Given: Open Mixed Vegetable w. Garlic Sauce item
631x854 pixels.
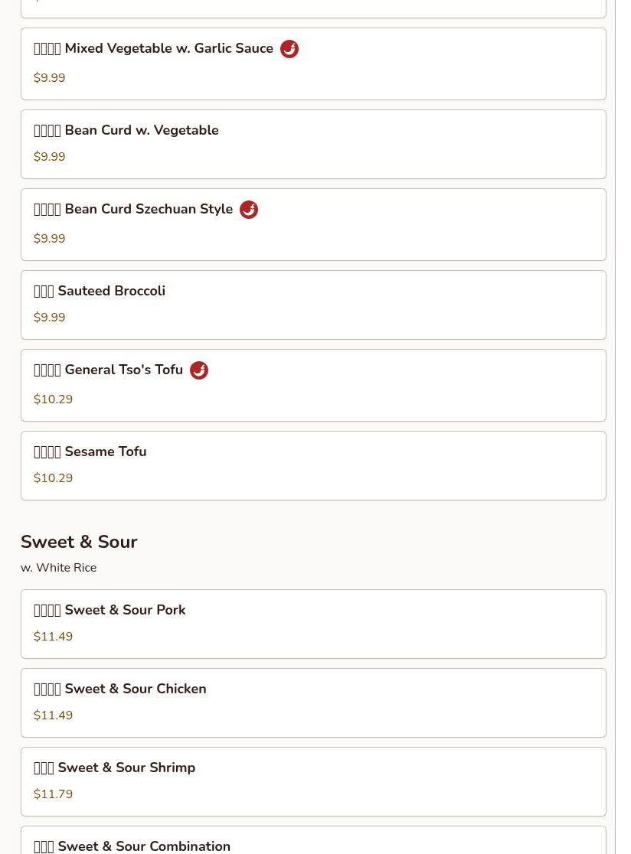Looking at the screenshot, I should point(313,64).
